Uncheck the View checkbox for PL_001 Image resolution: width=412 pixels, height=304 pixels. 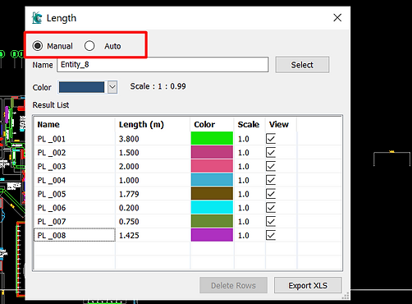[271, 139]
